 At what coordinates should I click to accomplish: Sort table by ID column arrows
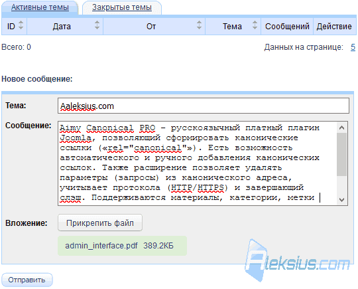coord(21,25)
